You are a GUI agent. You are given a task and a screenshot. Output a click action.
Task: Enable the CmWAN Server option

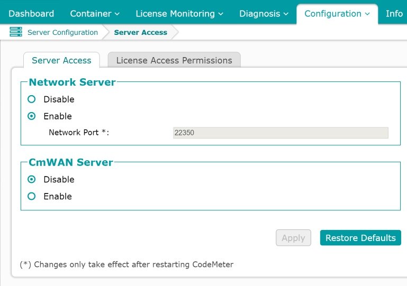click(32, 197)
